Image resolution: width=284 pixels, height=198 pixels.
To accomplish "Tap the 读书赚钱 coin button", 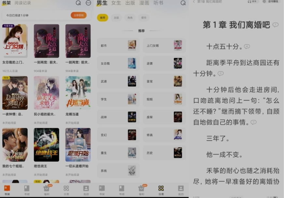I will tap(270, 1).
